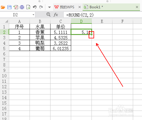Click the cell labeled 水果
142x120 pixels.
click(40, 27)
